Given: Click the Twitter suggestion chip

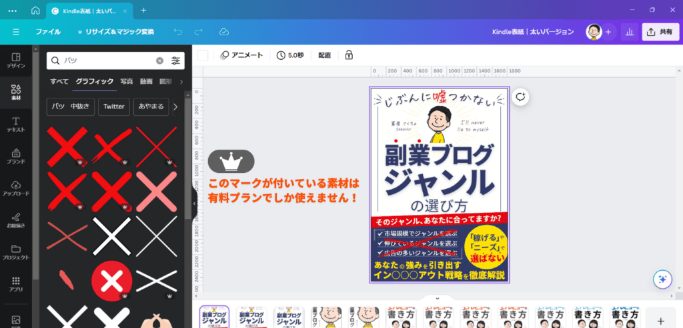Looking at the screenshot, I should click(x=113, y=107).
